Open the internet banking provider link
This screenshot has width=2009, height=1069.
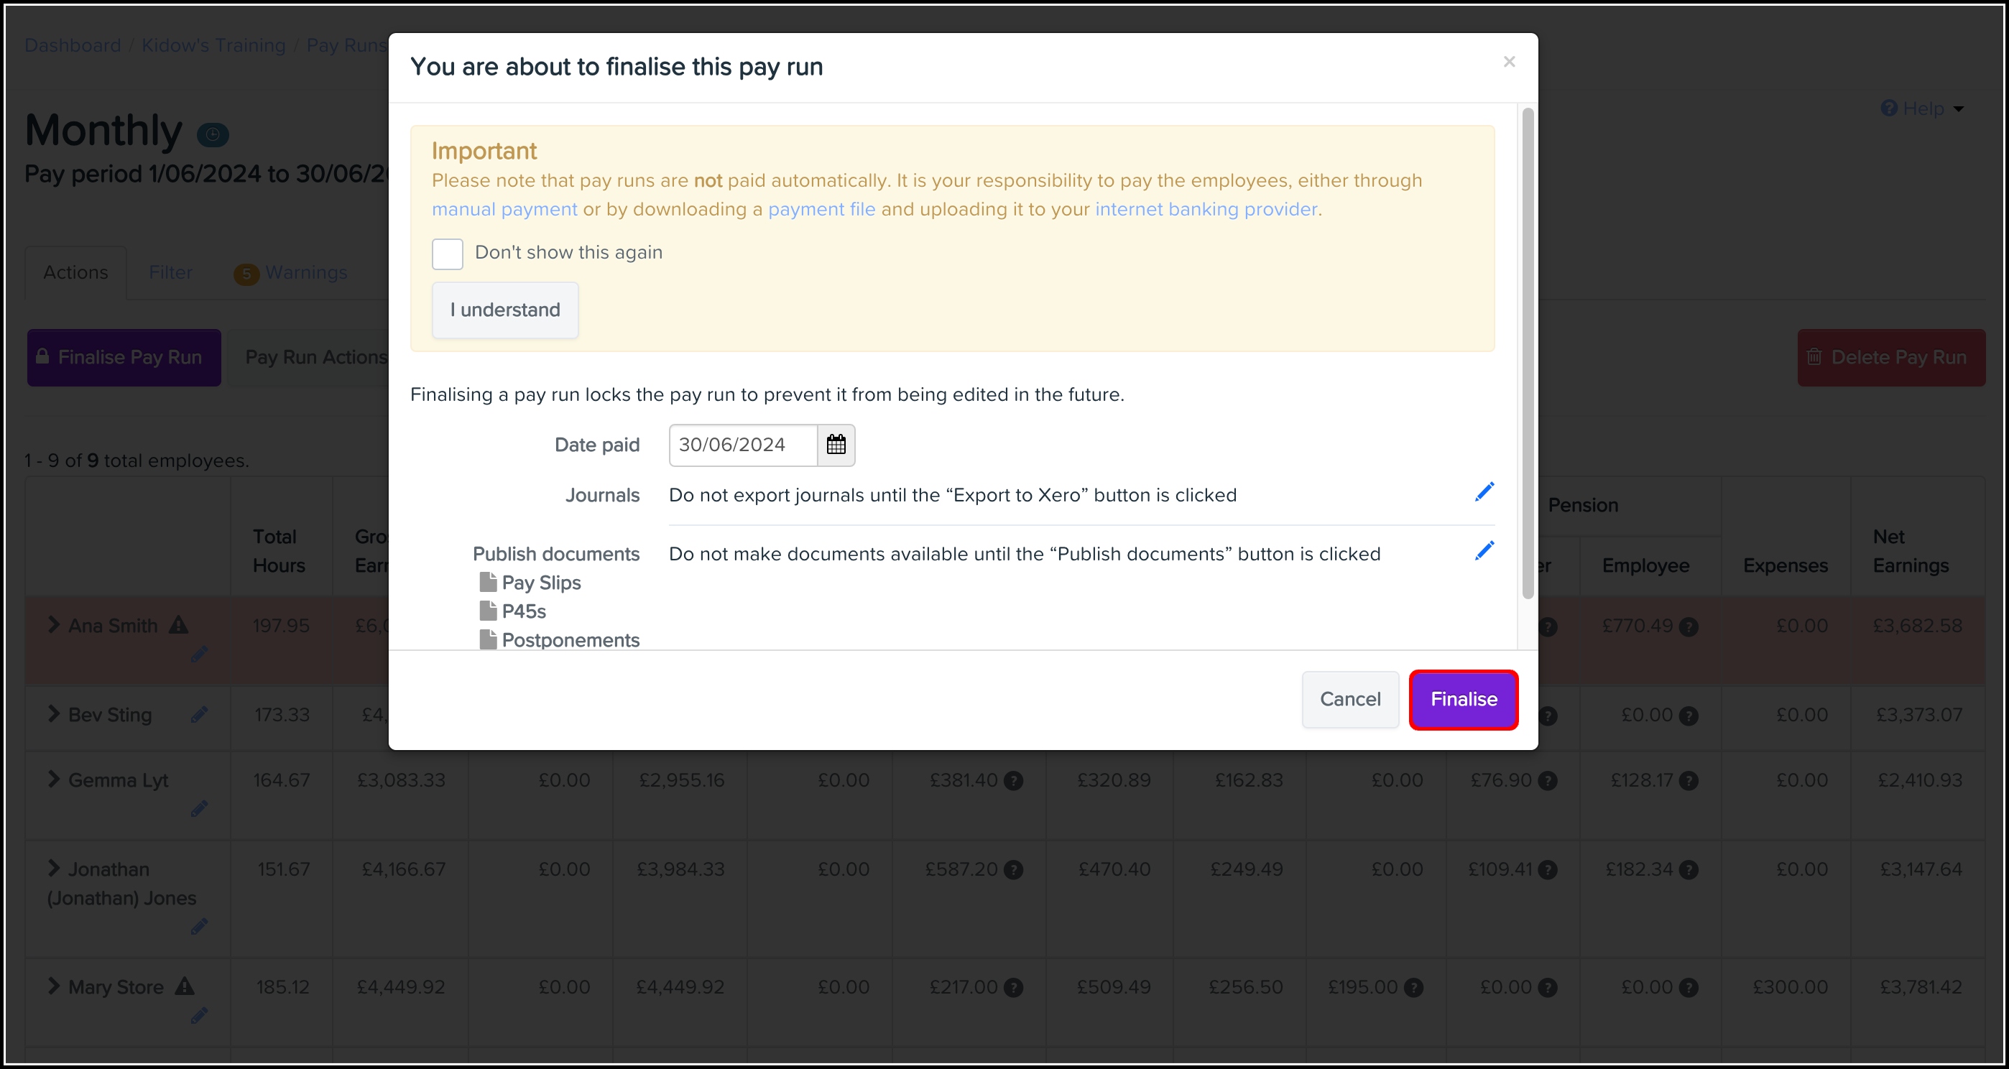[1206, 209]
